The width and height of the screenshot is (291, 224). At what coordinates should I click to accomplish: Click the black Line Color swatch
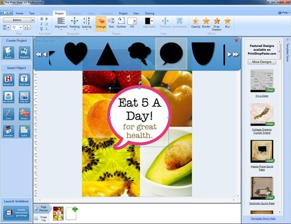click(x=147, y=21)
